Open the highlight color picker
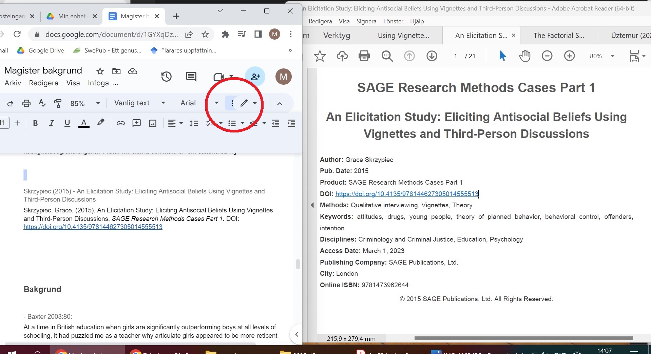The height and width of the screenshot is (354, 651). point(101,123)
